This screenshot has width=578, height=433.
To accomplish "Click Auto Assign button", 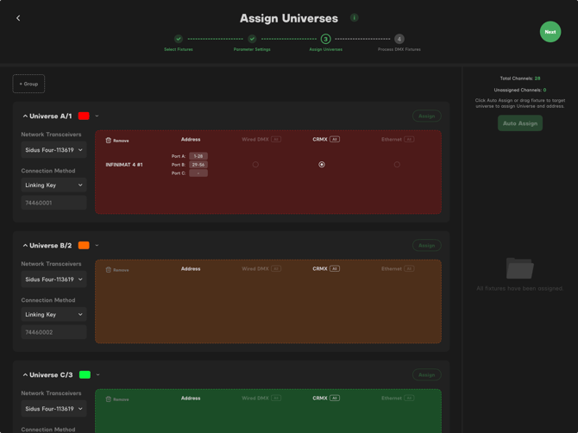I will tap(520, 123).
